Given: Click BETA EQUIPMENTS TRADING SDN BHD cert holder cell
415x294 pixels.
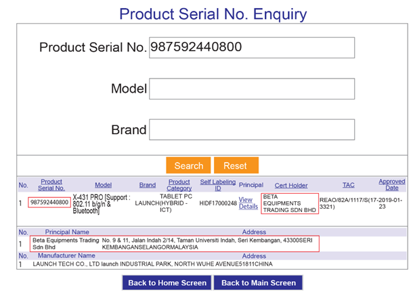Looking at the screenshot, I should (290, 203).
